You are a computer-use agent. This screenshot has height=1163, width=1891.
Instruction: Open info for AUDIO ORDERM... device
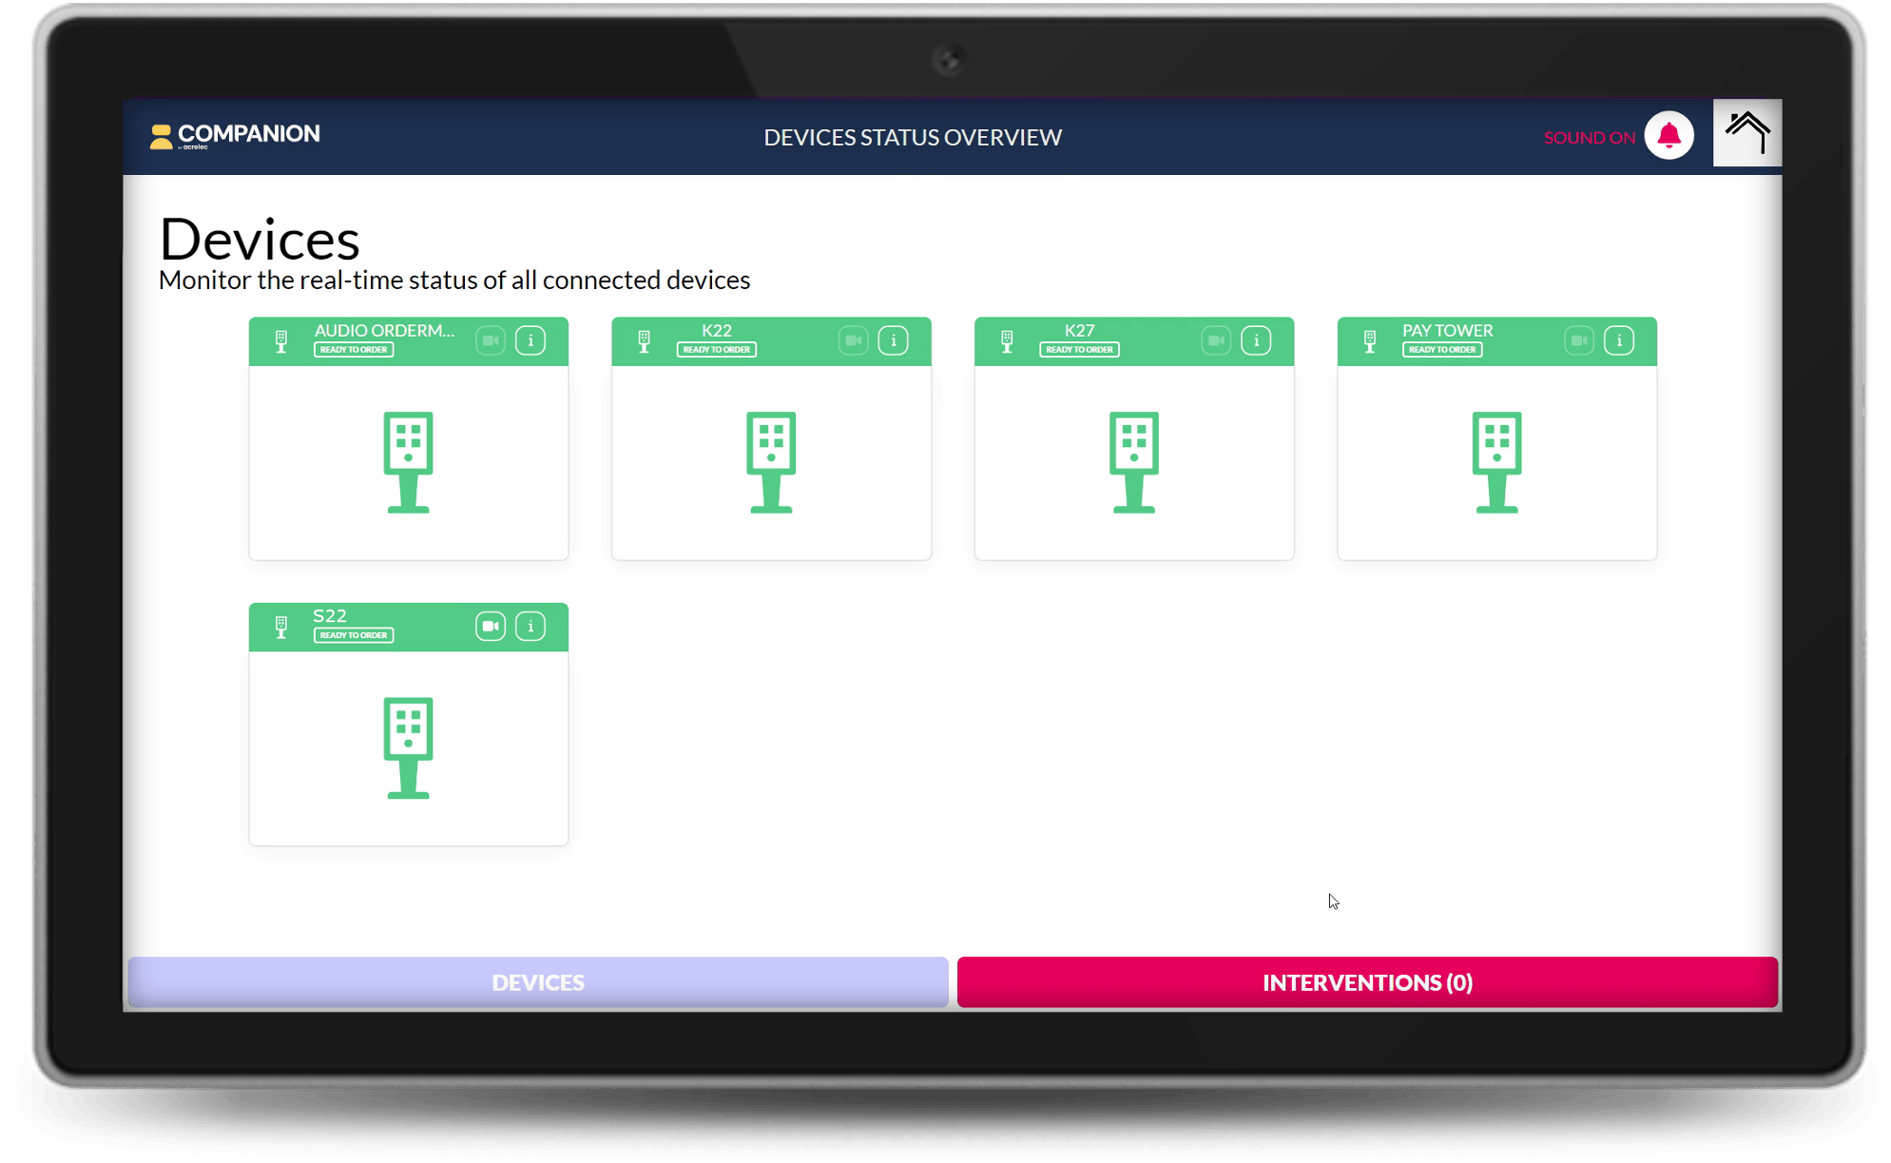coord(531,340)
